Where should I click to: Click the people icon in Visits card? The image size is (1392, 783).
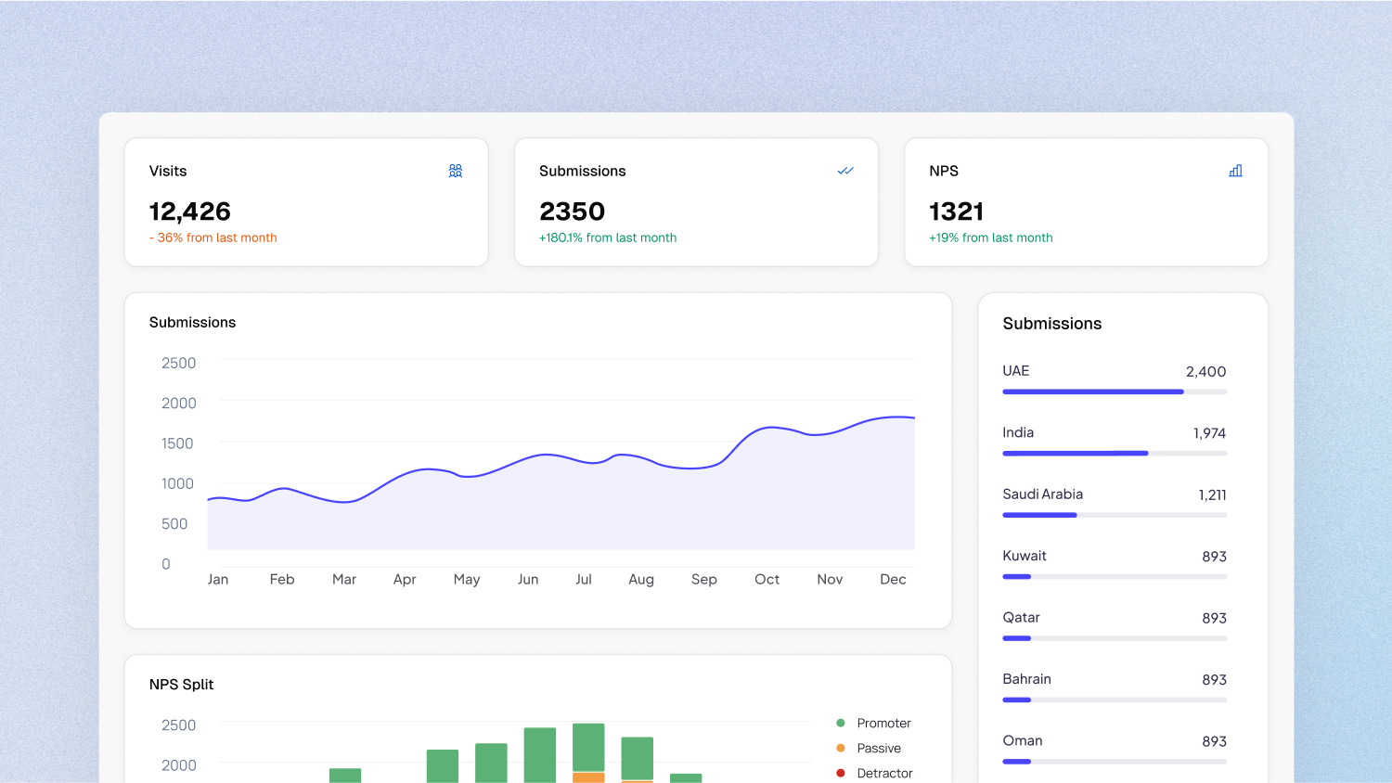pos(455,171)
